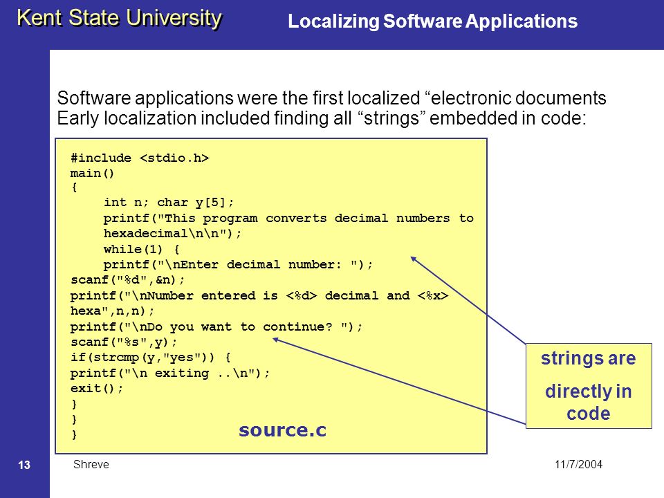Screen dimensions: 664x498
Task: Click the scanf("%d",&n); line
Action: click(x=128, y=280)
